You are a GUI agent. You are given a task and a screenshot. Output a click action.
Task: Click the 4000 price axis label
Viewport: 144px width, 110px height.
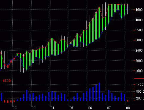pos(139,20)
